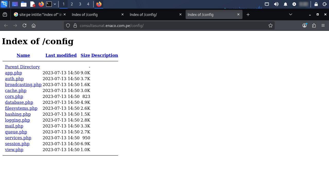Image resolution: width=329 pixels, height=184 pixels.
Task: Open the notifications bell in tray
Action: coord(285,4)
